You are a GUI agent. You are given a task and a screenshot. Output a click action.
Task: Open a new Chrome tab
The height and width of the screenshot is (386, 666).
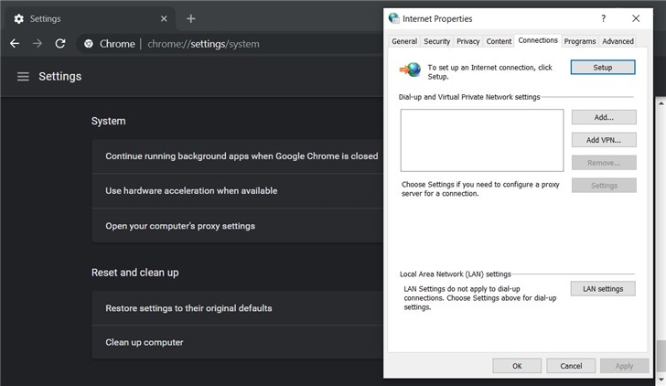[190, 18]
